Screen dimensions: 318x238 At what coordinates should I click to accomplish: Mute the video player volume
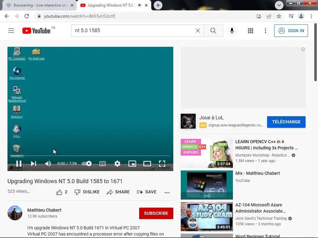pyautogui.click(x=48, y=164)
